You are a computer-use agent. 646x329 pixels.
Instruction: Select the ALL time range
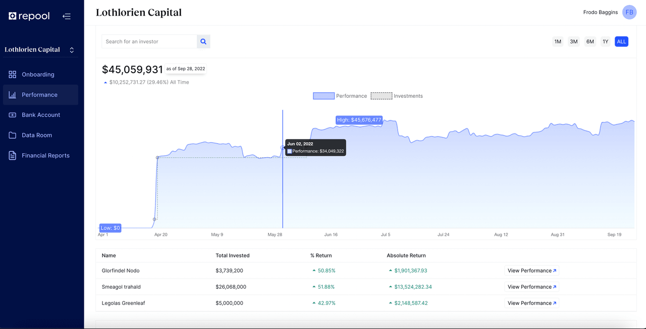pyautogui.click(x=621, y=41)
